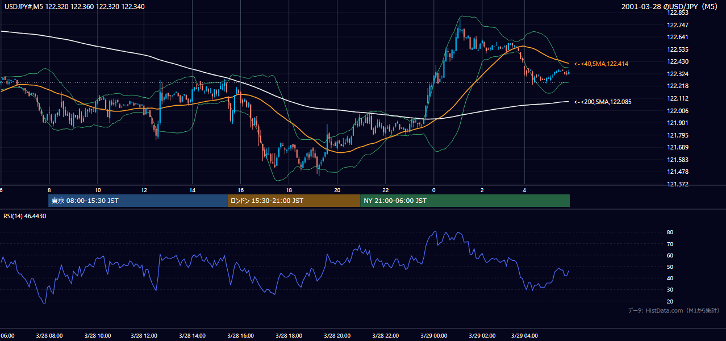Click price axis label 122.641
This screenshot has width=726, height=341.
click(678, 37)
